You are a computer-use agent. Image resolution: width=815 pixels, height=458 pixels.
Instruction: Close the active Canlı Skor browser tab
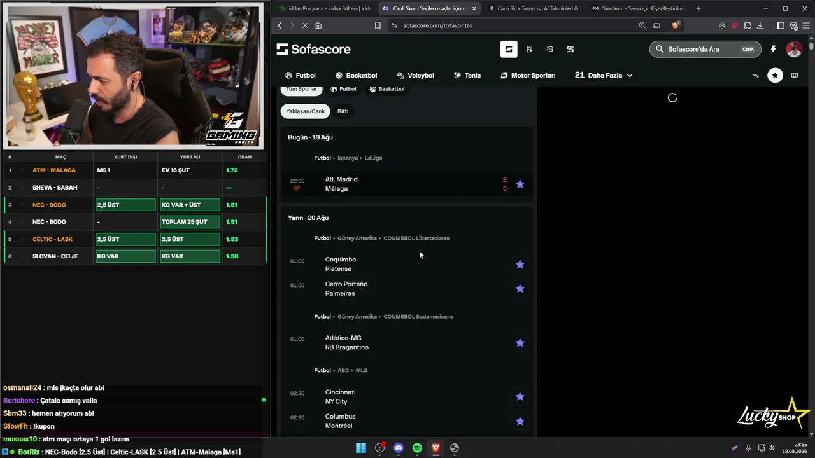point(474,8)
